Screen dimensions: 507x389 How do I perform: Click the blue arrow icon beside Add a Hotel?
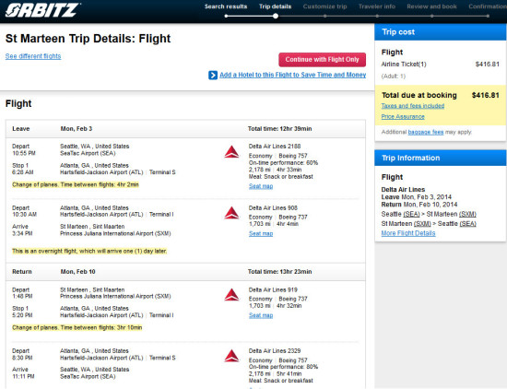tap(213, 76)
